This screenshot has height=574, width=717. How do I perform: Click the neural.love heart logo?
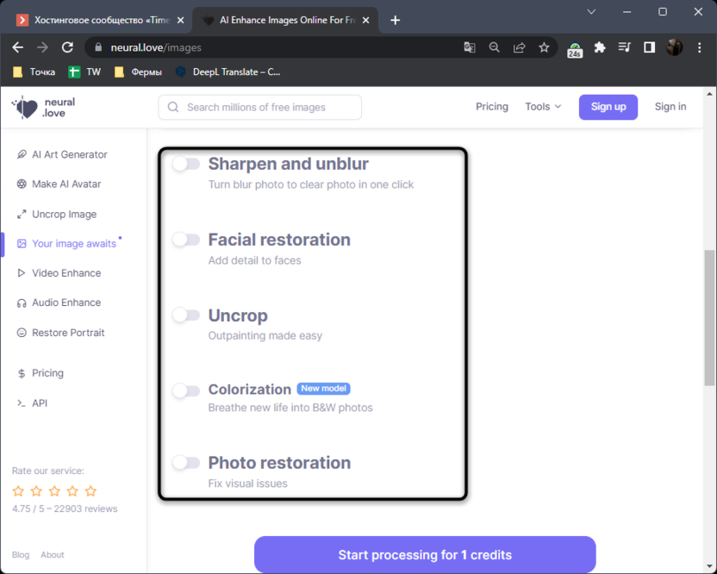(x=26, y=107)
